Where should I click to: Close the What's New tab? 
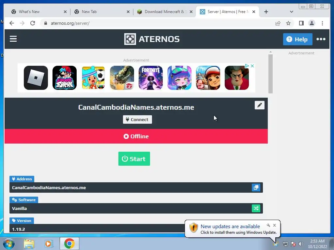(65, 12)
